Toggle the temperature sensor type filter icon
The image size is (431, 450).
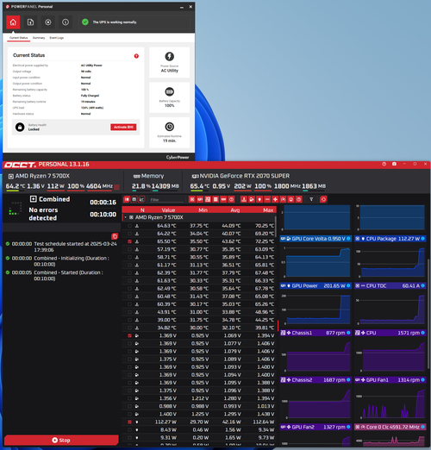[x=244, y=199]
